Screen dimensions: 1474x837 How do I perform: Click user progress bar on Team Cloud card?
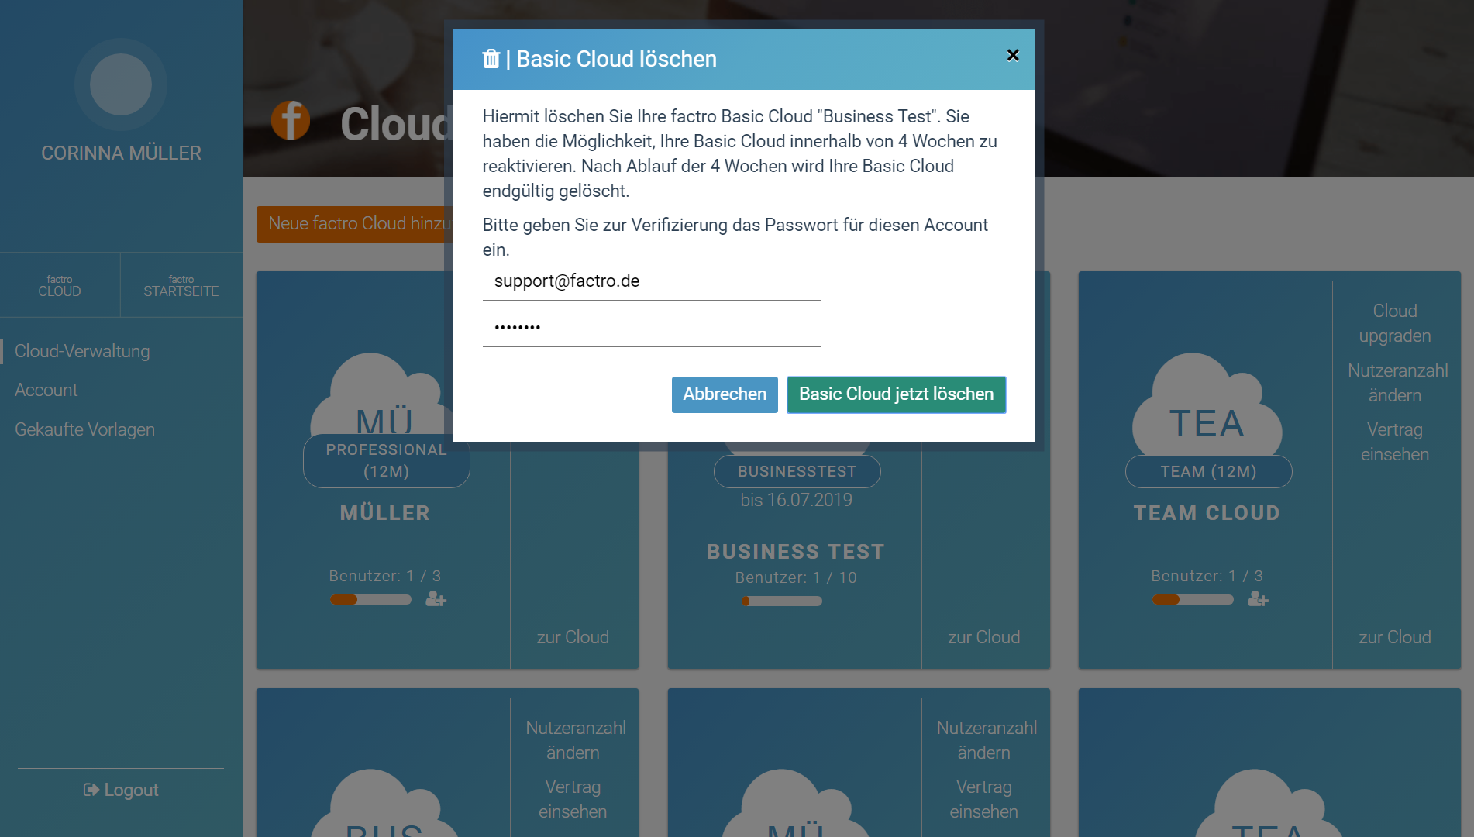pos(1193,599)
